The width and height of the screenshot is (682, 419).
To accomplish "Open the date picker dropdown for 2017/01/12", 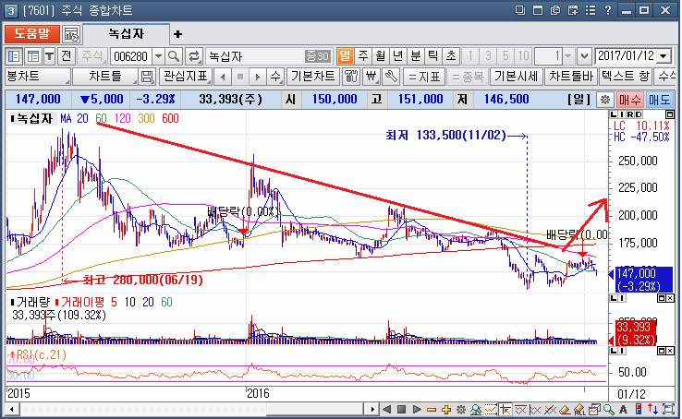I will (664, 55).
